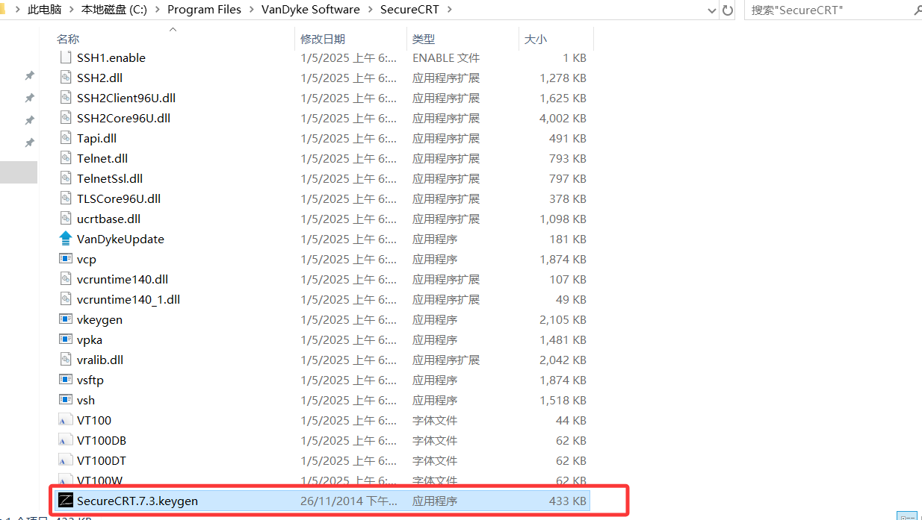Click the SSH2.dll file icon

click(x=66, y=78)
